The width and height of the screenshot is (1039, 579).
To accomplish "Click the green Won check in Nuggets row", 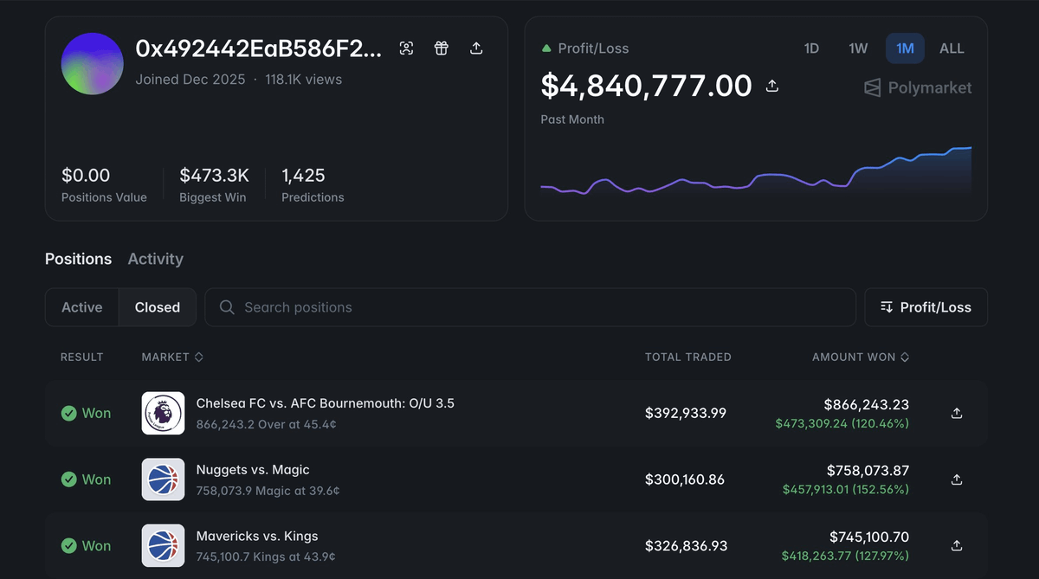I will 69,479.
